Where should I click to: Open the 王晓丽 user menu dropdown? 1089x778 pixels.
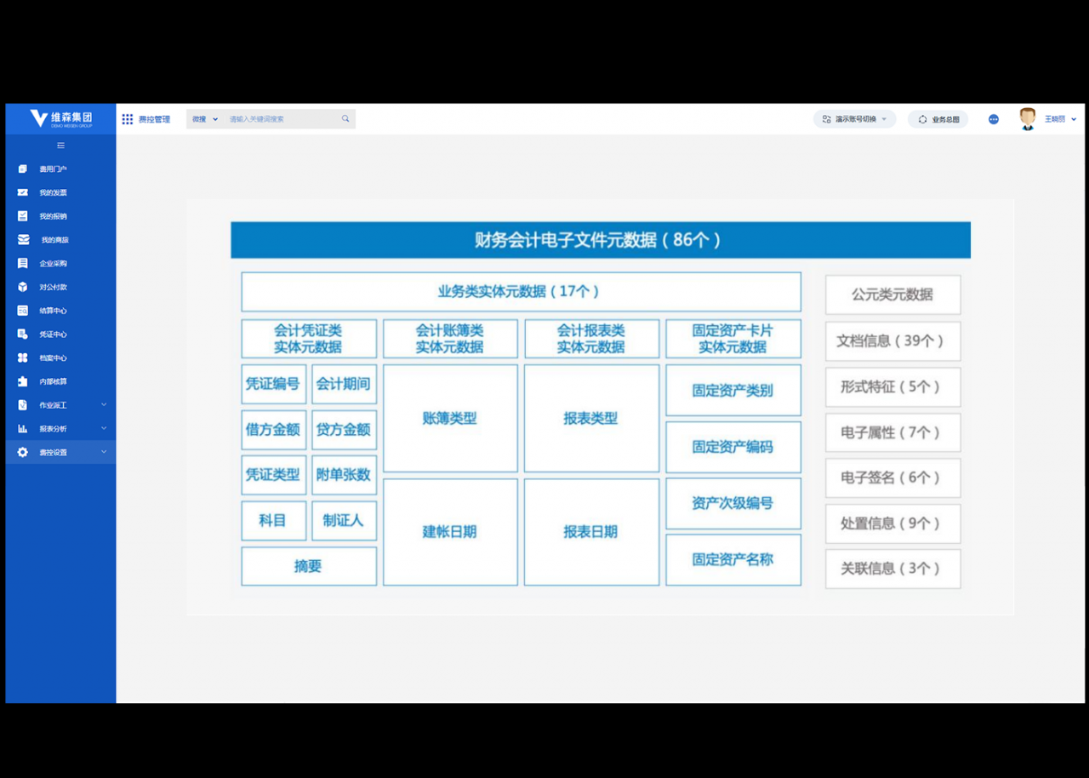(x=1061, y=119)
